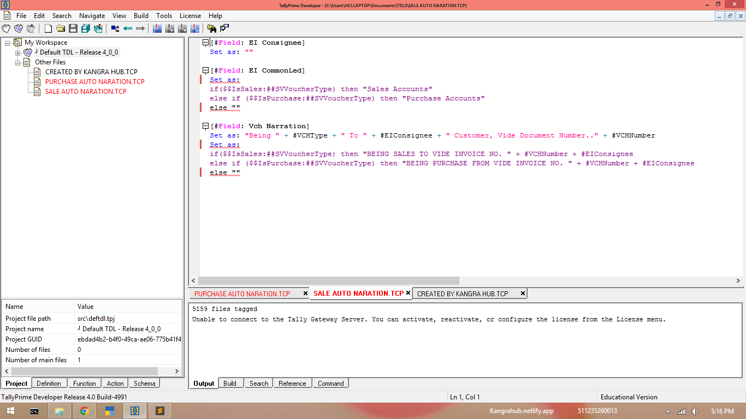The height and width of the screenshot is (419, 746).
Task: Click the grayed project documents toolbar icon
Action: pyautogui.click(x=31, y=28)
